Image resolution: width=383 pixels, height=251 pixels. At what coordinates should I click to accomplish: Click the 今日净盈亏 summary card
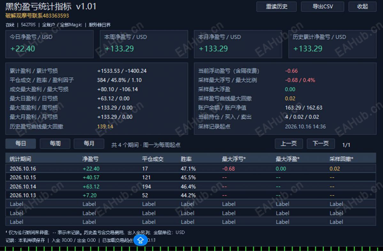[49, 44]
